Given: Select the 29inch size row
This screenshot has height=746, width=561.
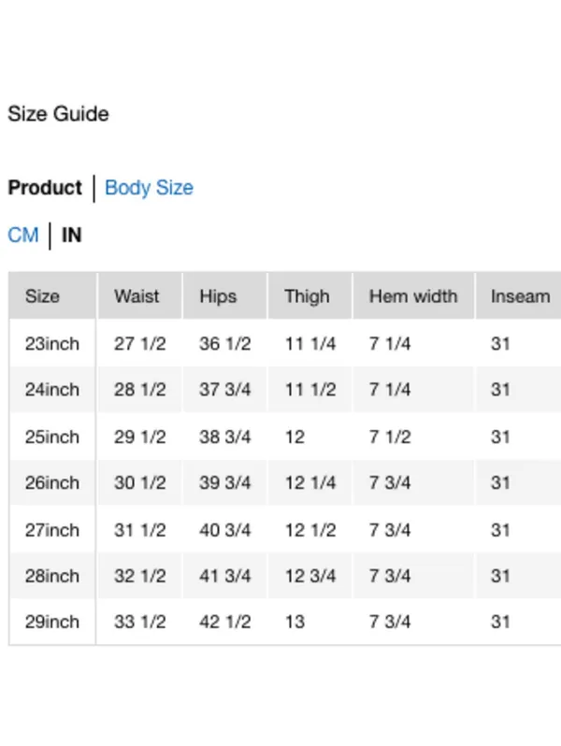Looking at the screenshot, I should [x=285, y=622].
